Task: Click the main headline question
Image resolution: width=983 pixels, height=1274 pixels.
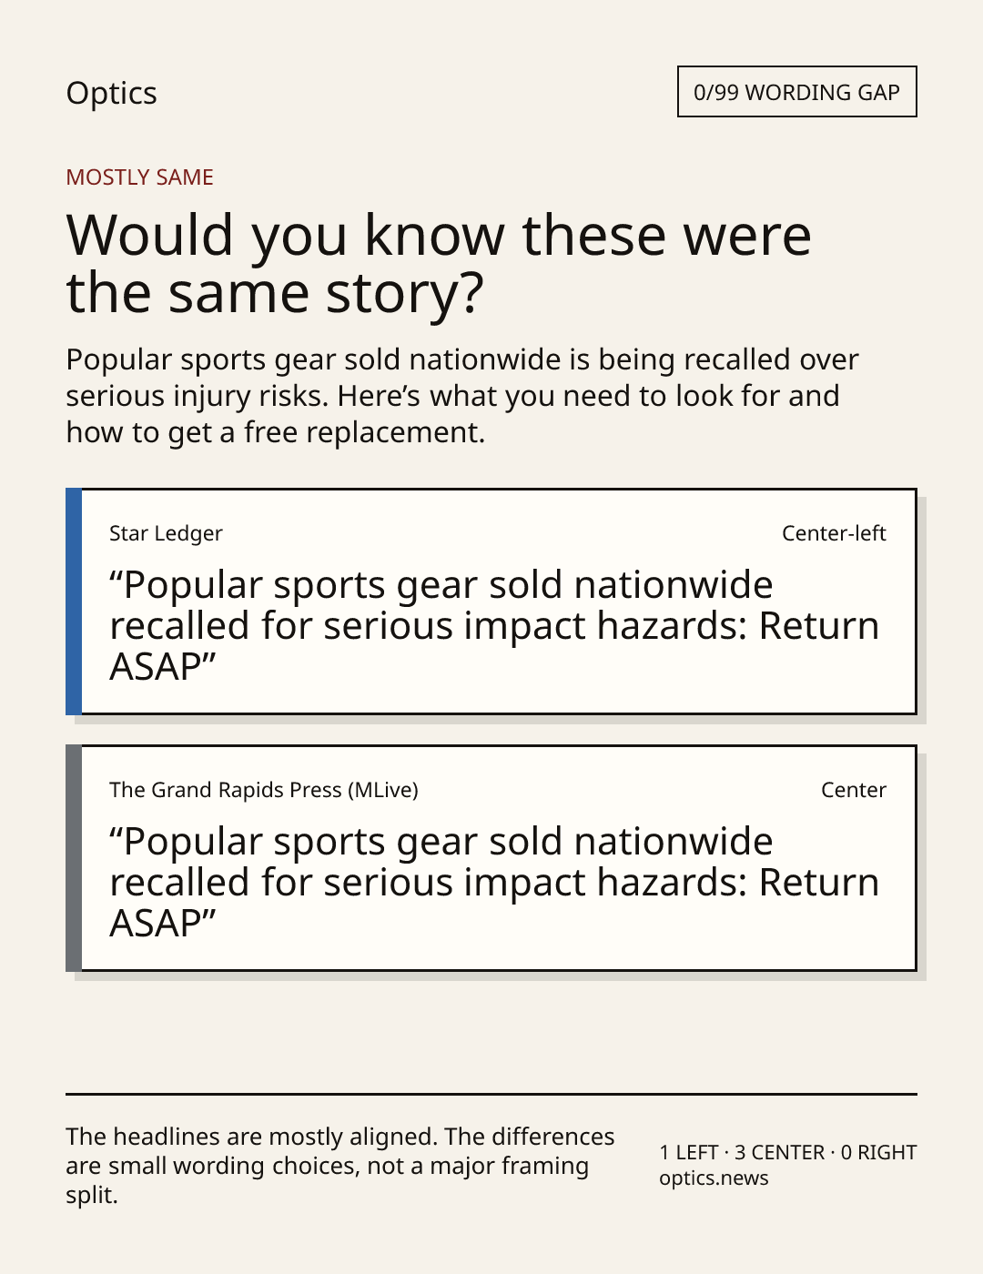Action: click(439, 263)
